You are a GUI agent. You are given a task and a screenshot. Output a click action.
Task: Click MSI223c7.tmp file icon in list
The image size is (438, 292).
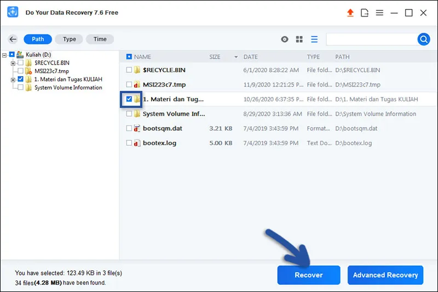[x=137, y=84]
